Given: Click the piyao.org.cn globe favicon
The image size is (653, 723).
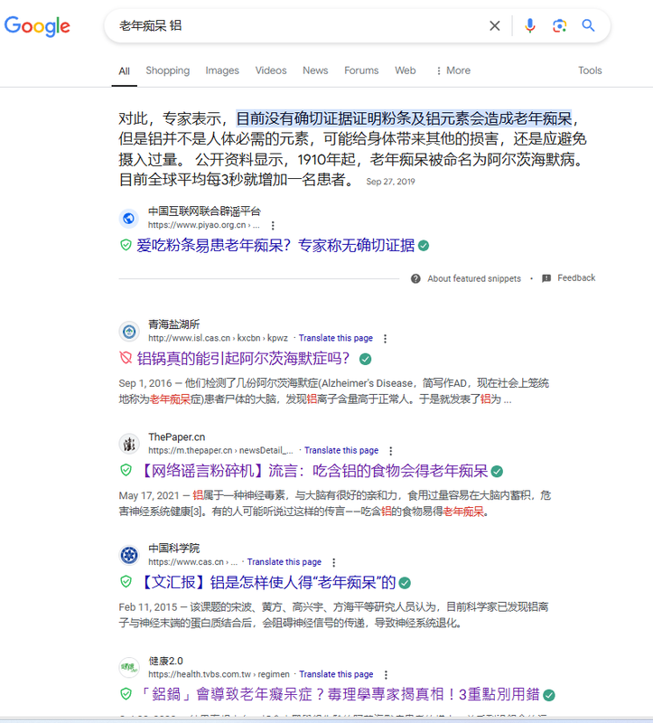Looking at the screenshot, I should tap(129, 218).
